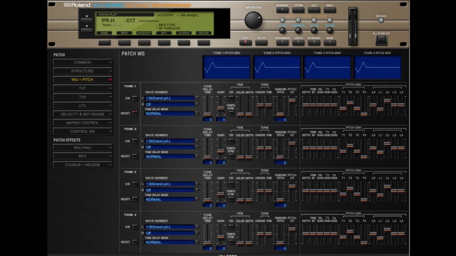456x256 pixels.
Task: Open the Structure patch page
Action: click(83, 71)
